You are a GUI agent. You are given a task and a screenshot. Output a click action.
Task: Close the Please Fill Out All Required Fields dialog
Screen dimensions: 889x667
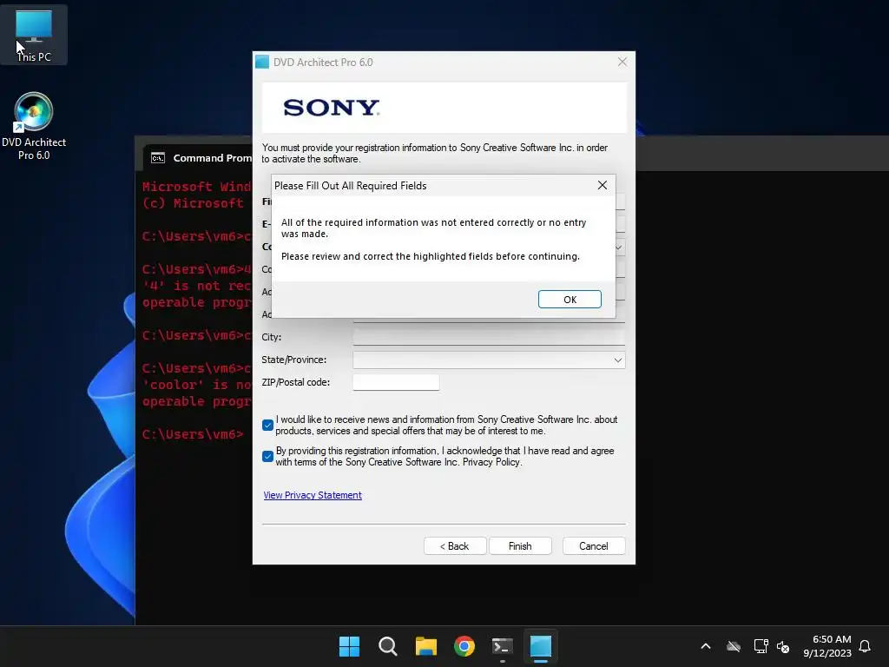[x=603, y=186]
